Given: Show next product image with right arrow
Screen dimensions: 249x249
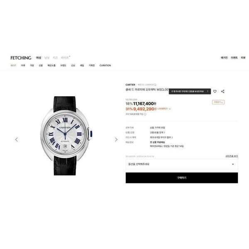Looking at the screenshot, I should coord(116,139).
